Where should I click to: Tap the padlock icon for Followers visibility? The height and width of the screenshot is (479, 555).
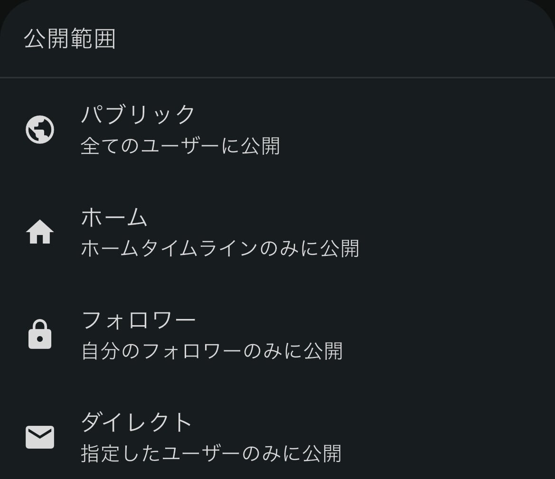pos(40,334)
